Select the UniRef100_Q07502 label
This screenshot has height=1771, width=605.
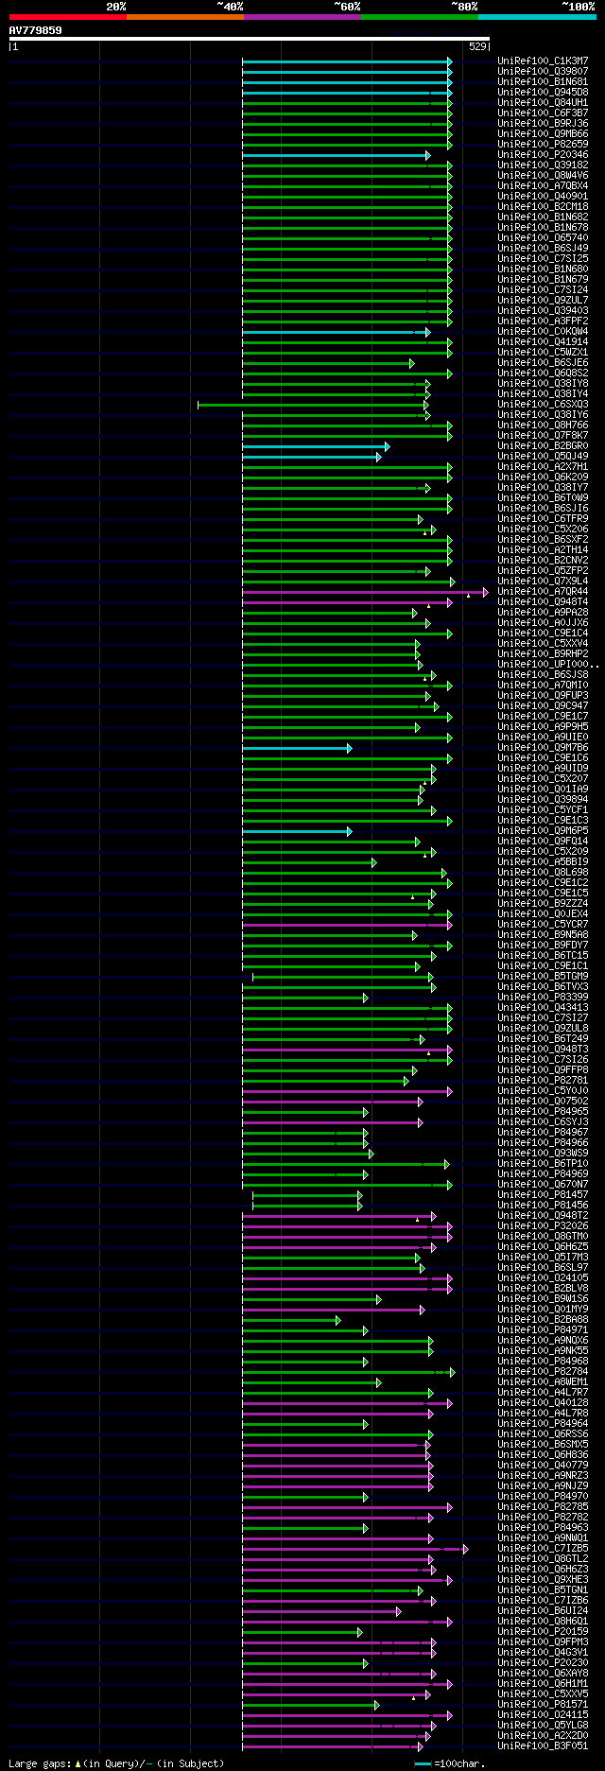point(543,1102)
